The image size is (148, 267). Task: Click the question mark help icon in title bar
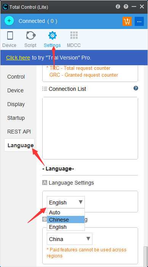click(x=126, y=6)
